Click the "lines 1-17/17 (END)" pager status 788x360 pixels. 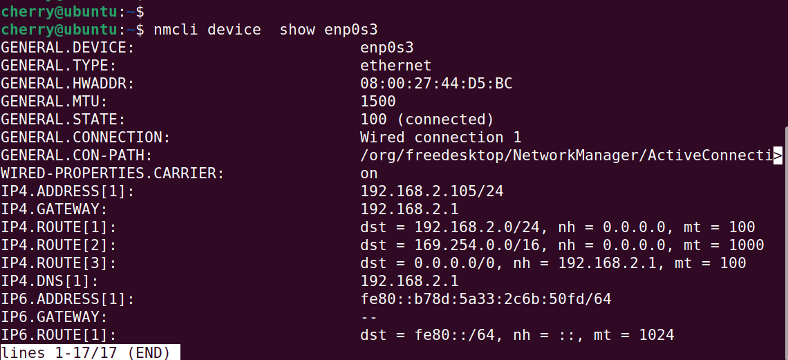click(86, 353)
